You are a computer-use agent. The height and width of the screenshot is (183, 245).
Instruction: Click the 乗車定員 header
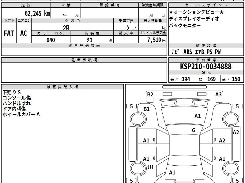coord(126,20)
